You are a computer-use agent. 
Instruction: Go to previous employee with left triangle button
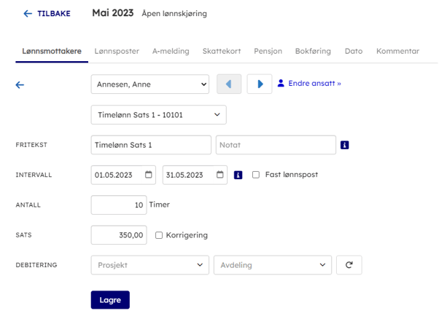229,84
